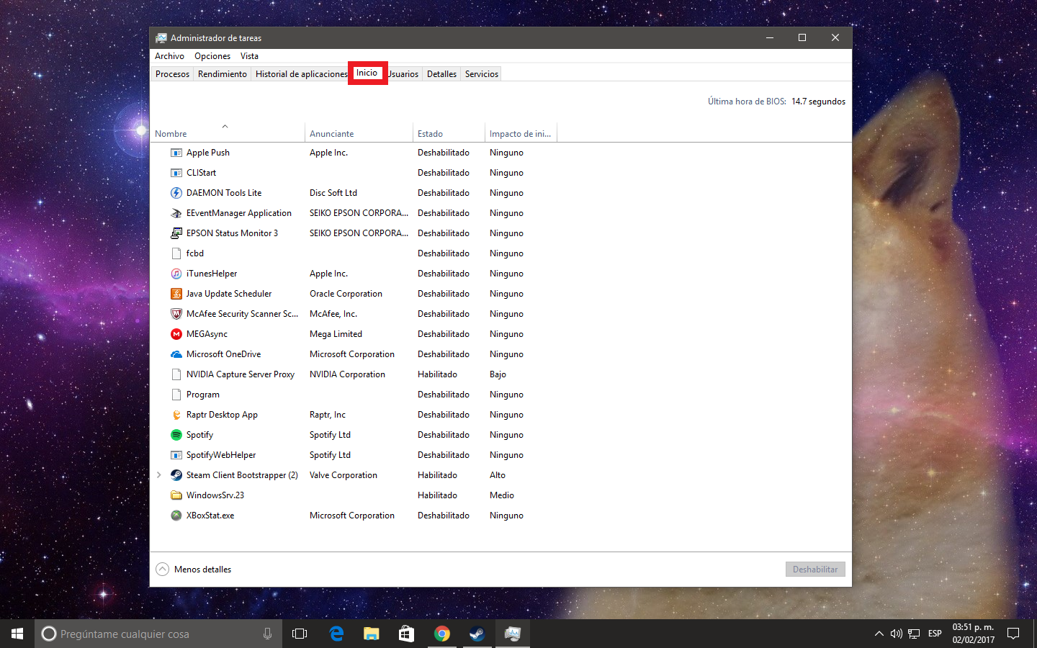Open the Archivo menu
Screen dimensions: 1037x648
(x=169, y=56)
